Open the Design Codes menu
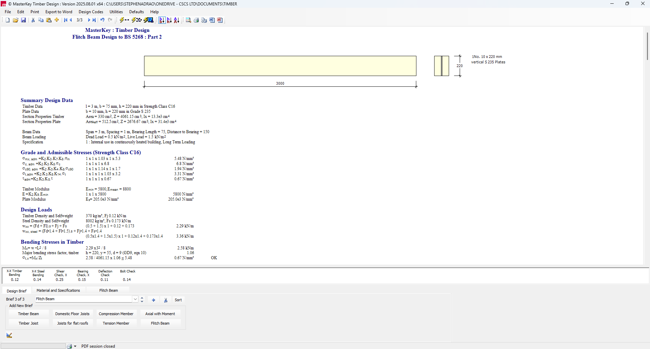This screenshot has width=650, height=349. (91, 12)
